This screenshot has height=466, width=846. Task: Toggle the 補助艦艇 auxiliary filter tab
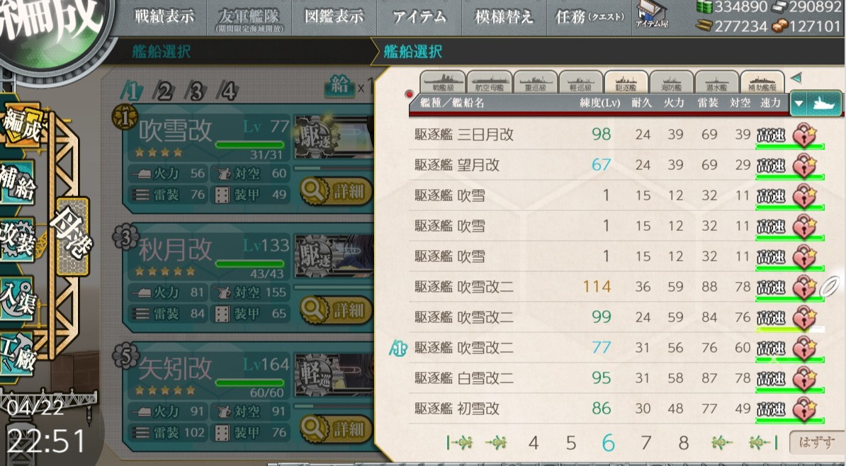coord(762,82)
